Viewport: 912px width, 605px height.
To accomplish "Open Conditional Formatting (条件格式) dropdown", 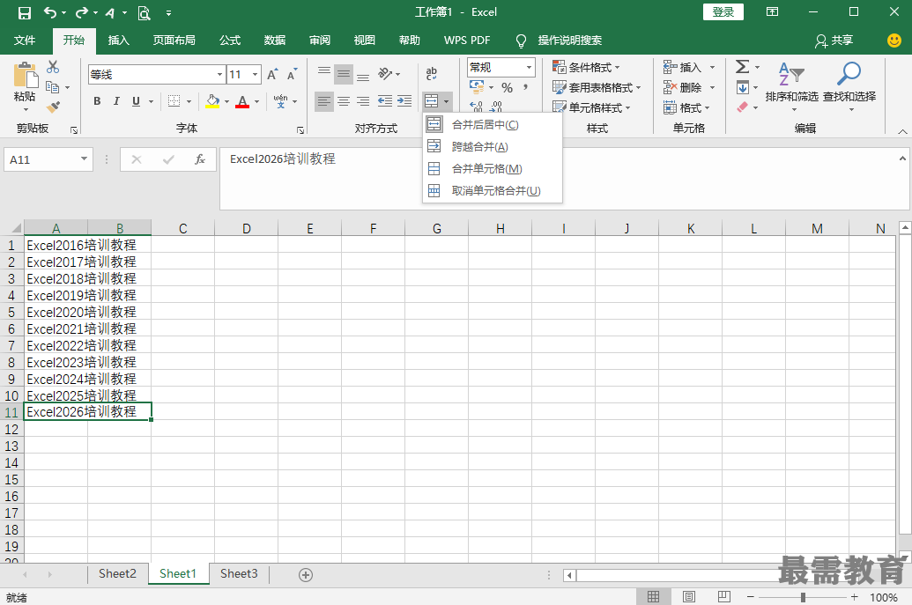I will point(586,67).
